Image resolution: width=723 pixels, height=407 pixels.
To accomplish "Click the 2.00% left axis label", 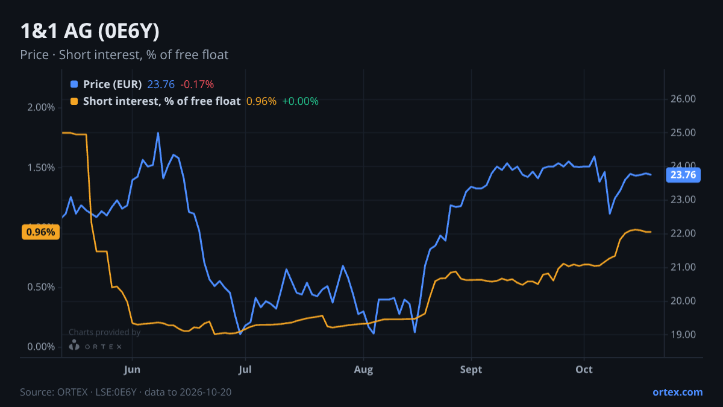I will coord(41,107).
